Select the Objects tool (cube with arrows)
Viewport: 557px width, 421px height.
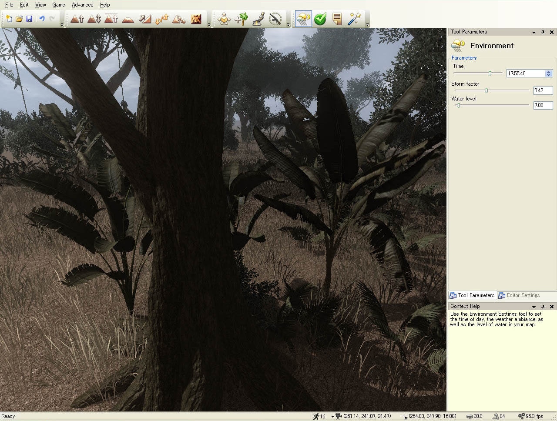click(x=224, y=19)
